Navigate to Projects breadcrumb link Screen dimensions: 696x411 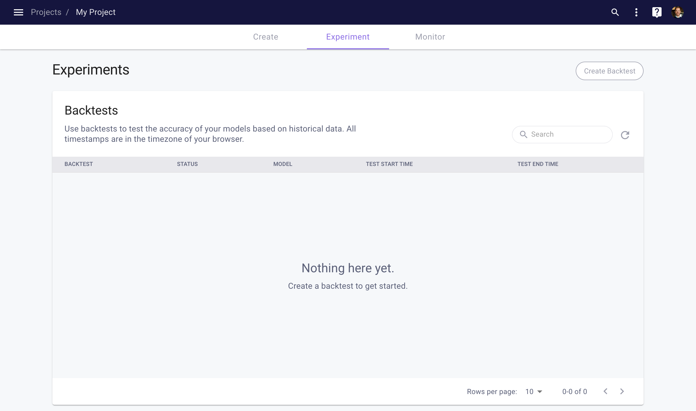[46, 12]
